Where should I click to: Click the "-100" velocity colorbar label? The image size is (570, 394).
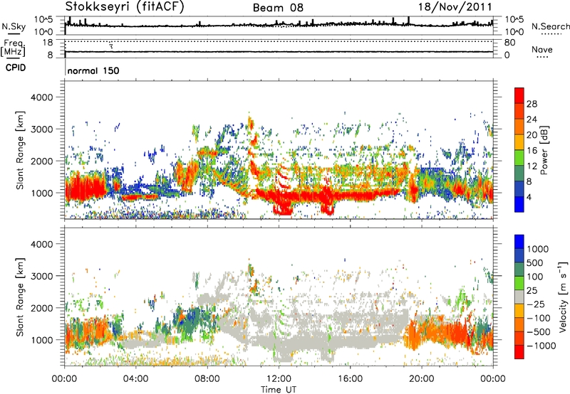538,318
